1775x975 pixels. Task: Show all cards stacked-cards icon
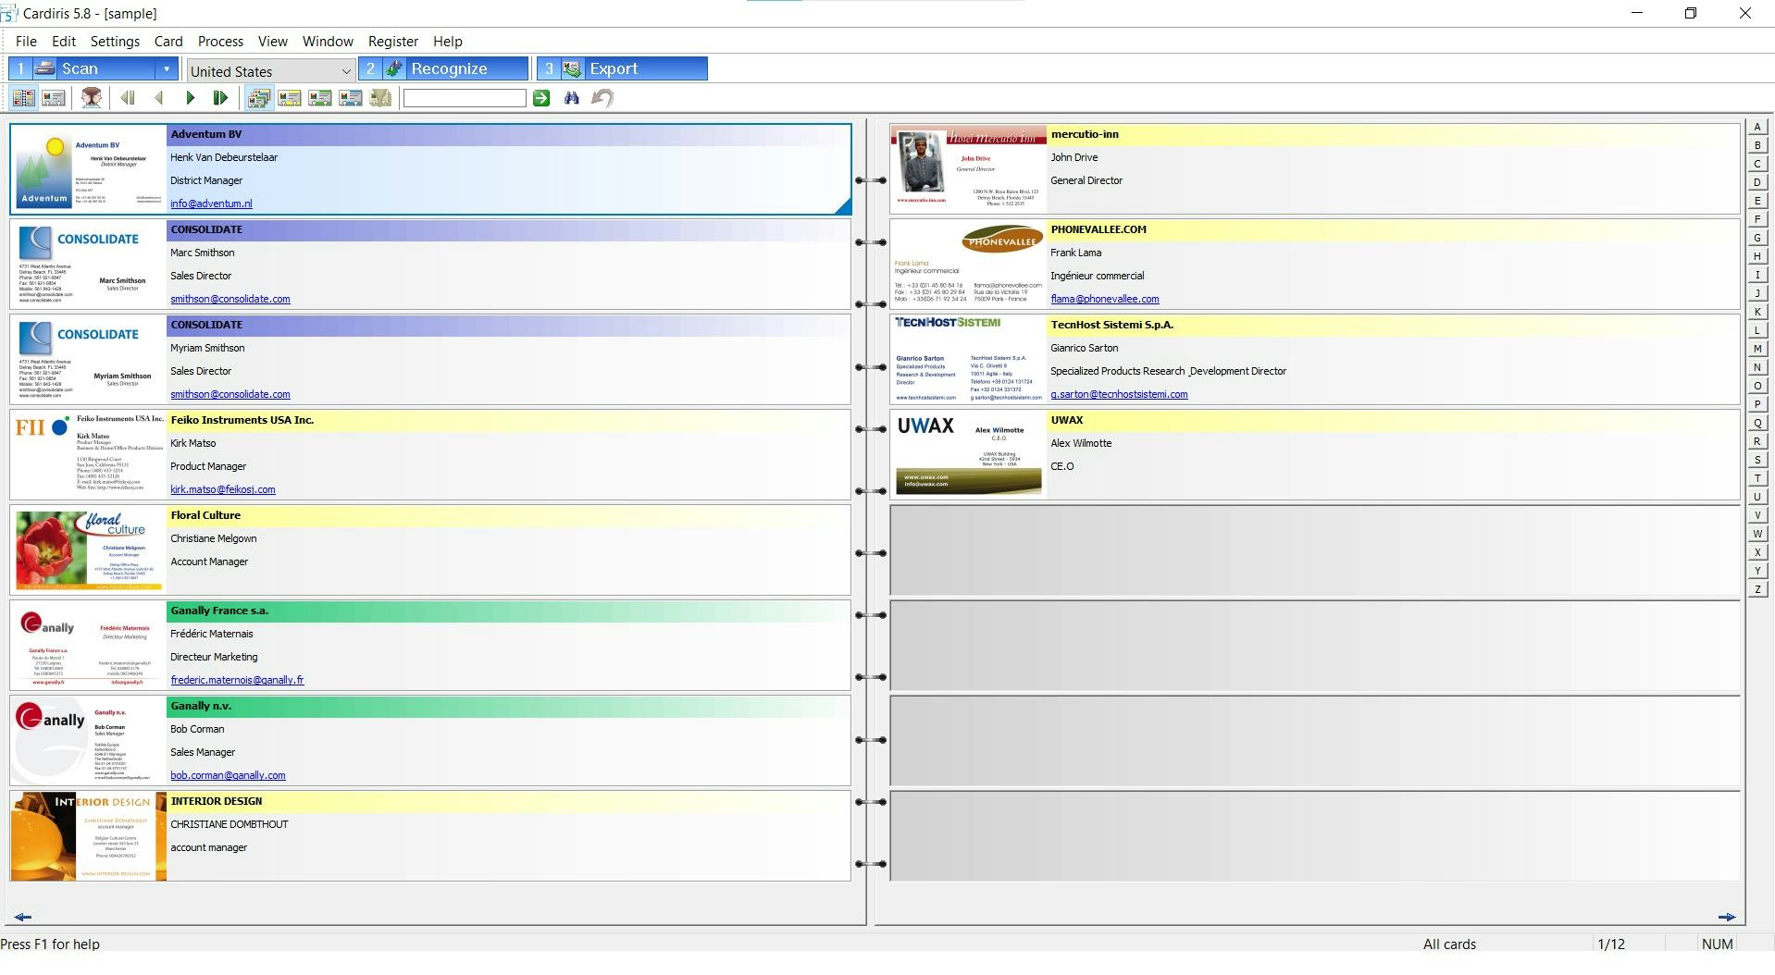click(x=259, y=98)
